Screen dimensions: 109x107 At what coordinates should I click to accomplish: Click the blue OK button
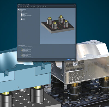click(x=68, y=59)
